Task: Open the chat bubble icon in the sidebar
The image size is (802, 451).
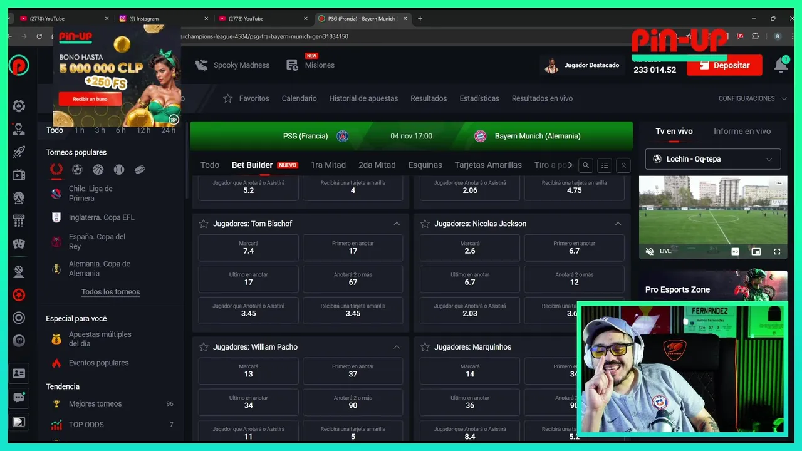Action: click(x=19, y=397)
